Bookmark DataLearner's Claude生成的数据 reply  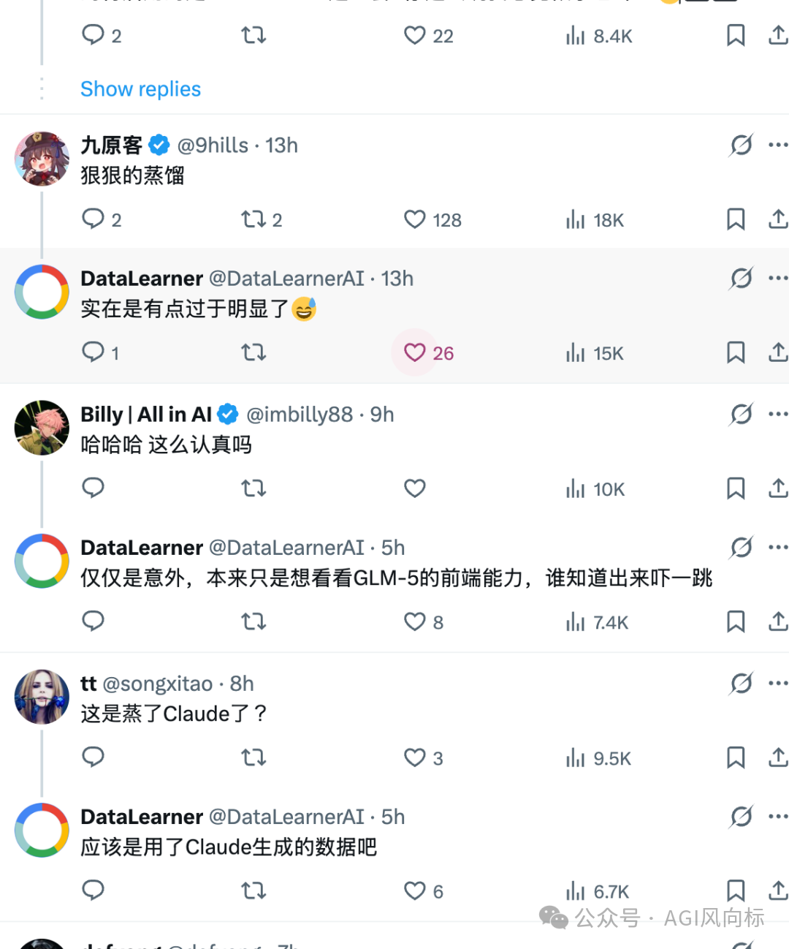(x=736, y=891)
